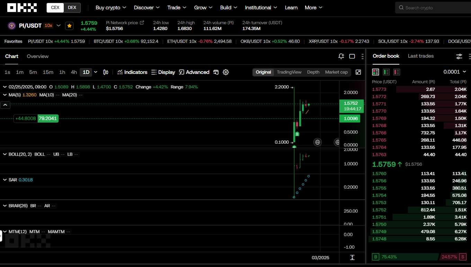Open chart panel three-dot menu
The width and height of the screenshot is (471, 267).
363,56
